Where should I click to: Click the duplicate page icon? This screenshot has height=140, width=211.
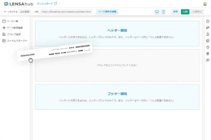[x=207, y=60]
